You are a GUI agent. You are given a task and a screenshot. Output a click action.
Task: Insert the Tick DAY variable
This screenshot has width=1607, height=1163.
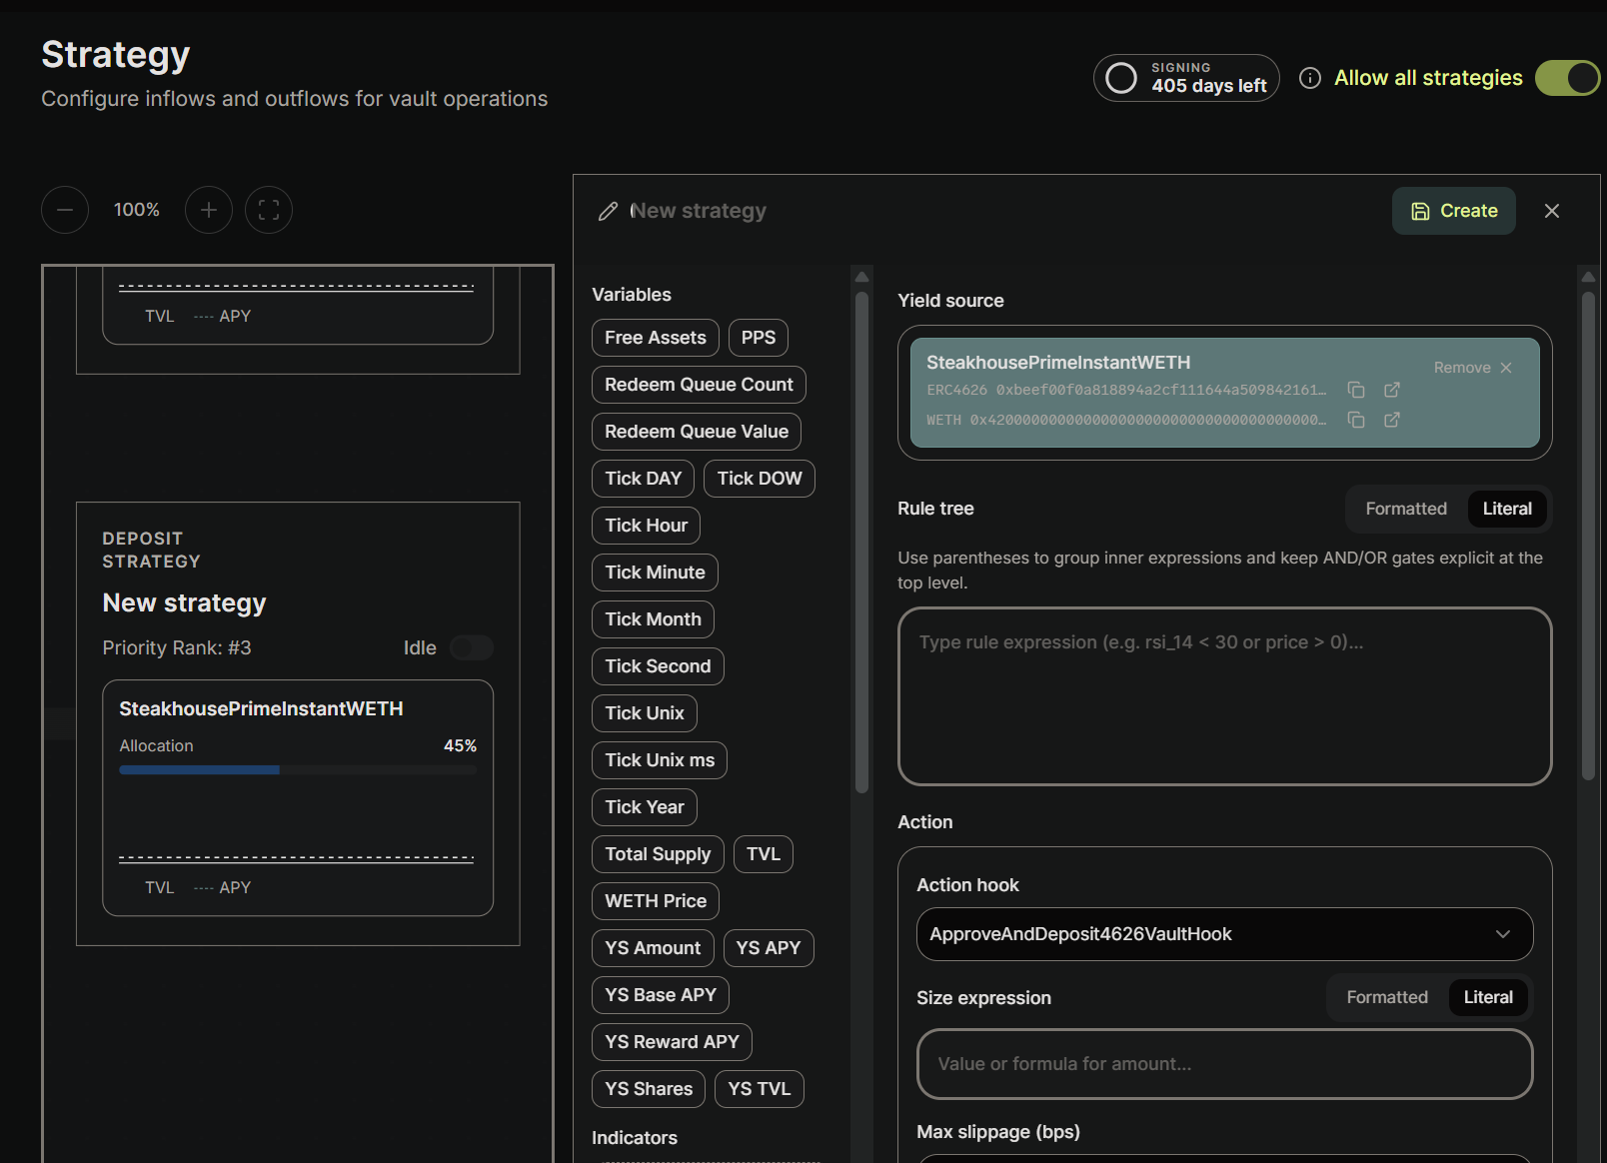[x=643, y=479]
